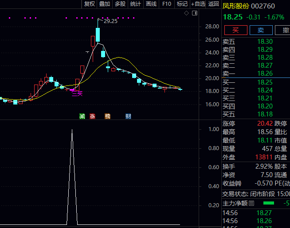Click the orange 榜 event marker

107,116
